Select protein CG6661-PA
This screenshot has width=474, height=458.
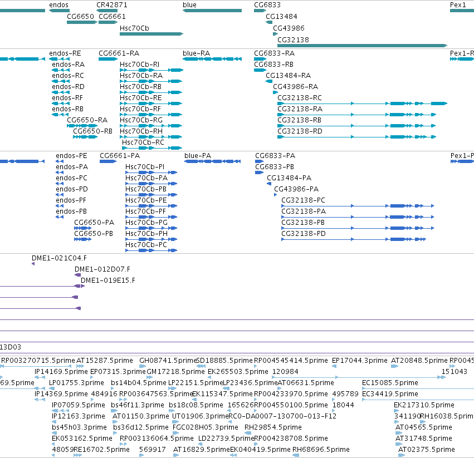click(x=120, y=156)
